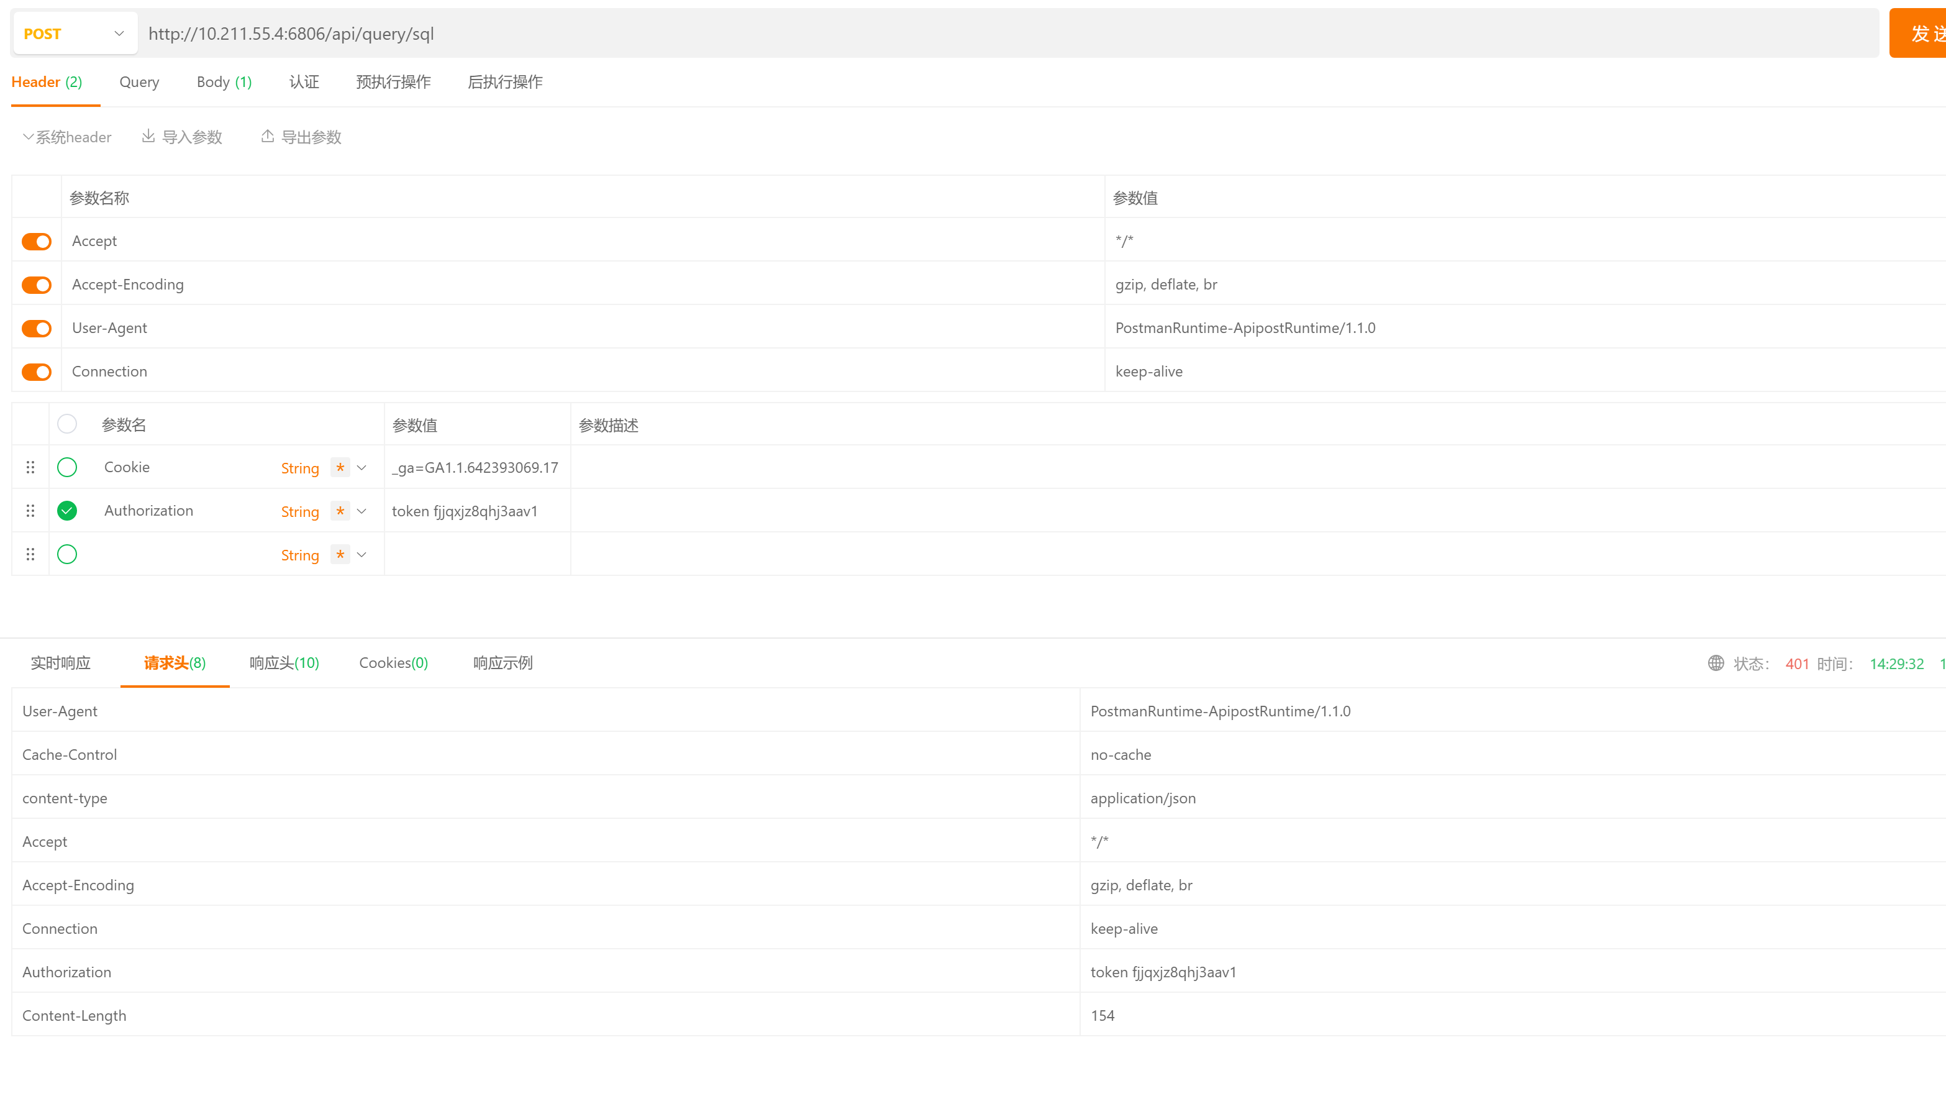Click drag handle icon beside Authorization row

pyautogui.click(x=30, y=511)
